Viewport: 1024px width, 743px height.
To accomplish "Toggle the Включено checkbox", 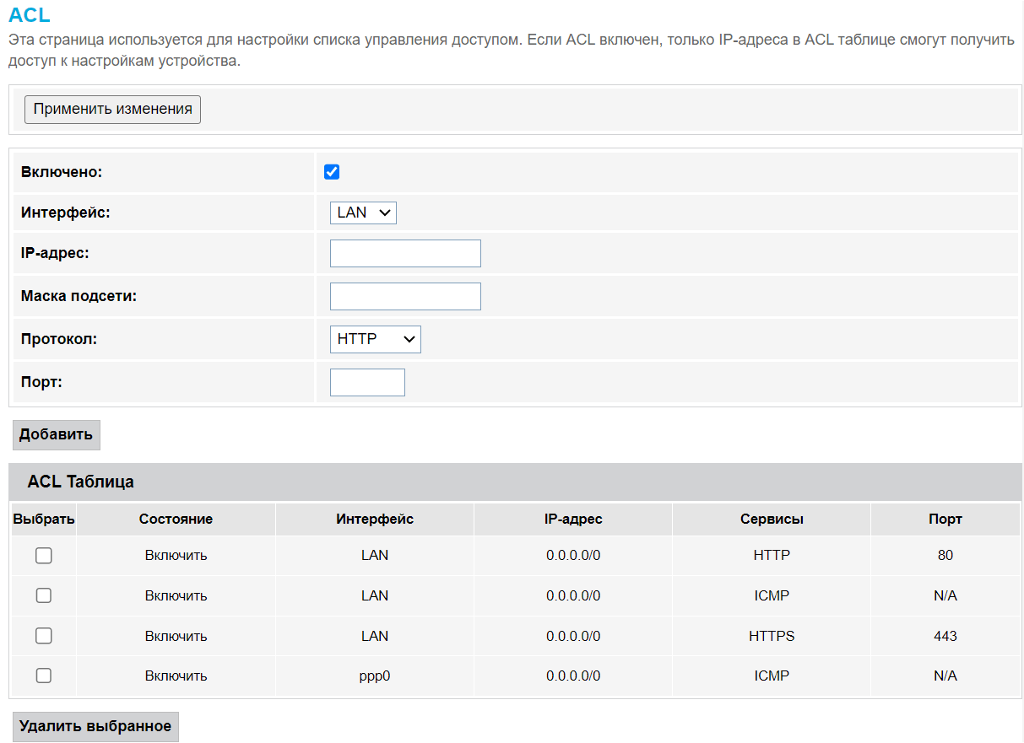I will coord(332,172).
